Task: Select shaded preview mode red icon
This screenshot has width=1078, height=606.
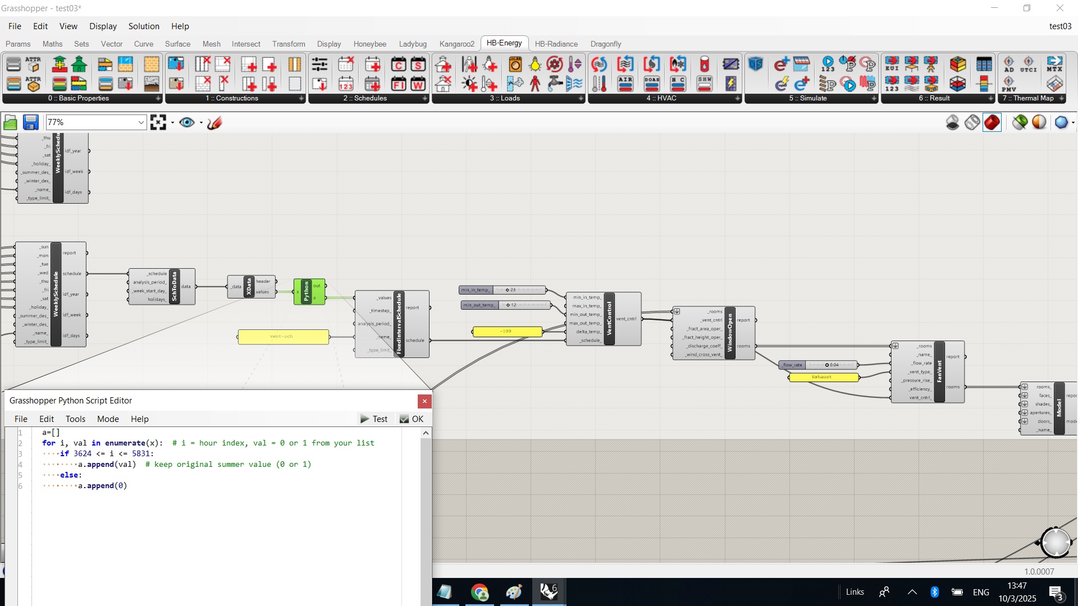Action: pyautogui.click(x=992, y=122)
